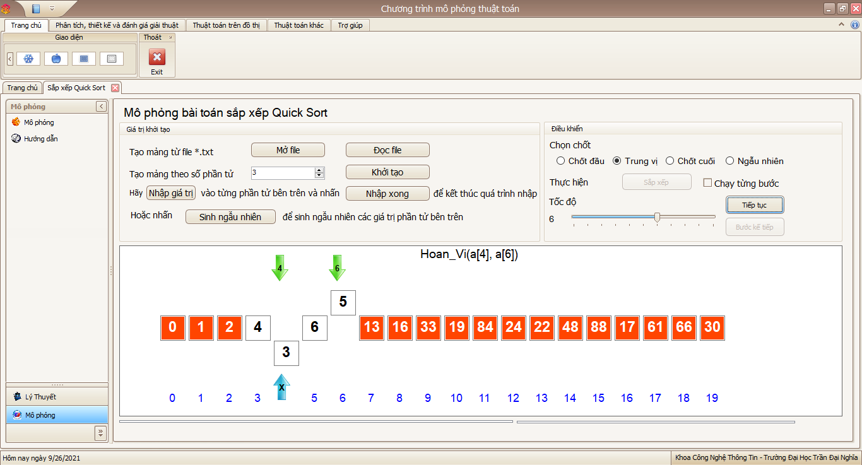Click the gray square theme icon
The image size is (862, 465).
112,58
